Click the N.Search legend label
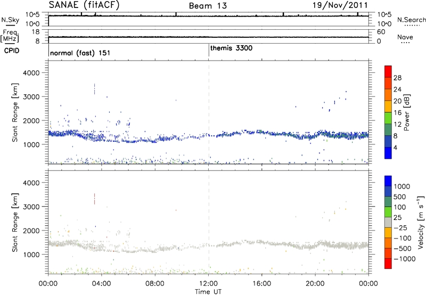 coord(412,20)
